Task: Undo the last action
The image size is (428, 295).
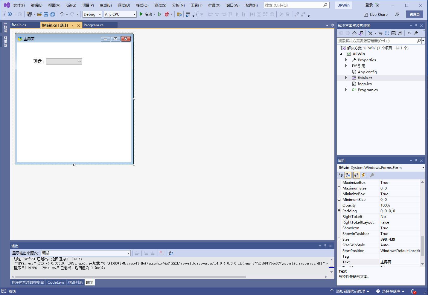Action: tap(61, 14)
